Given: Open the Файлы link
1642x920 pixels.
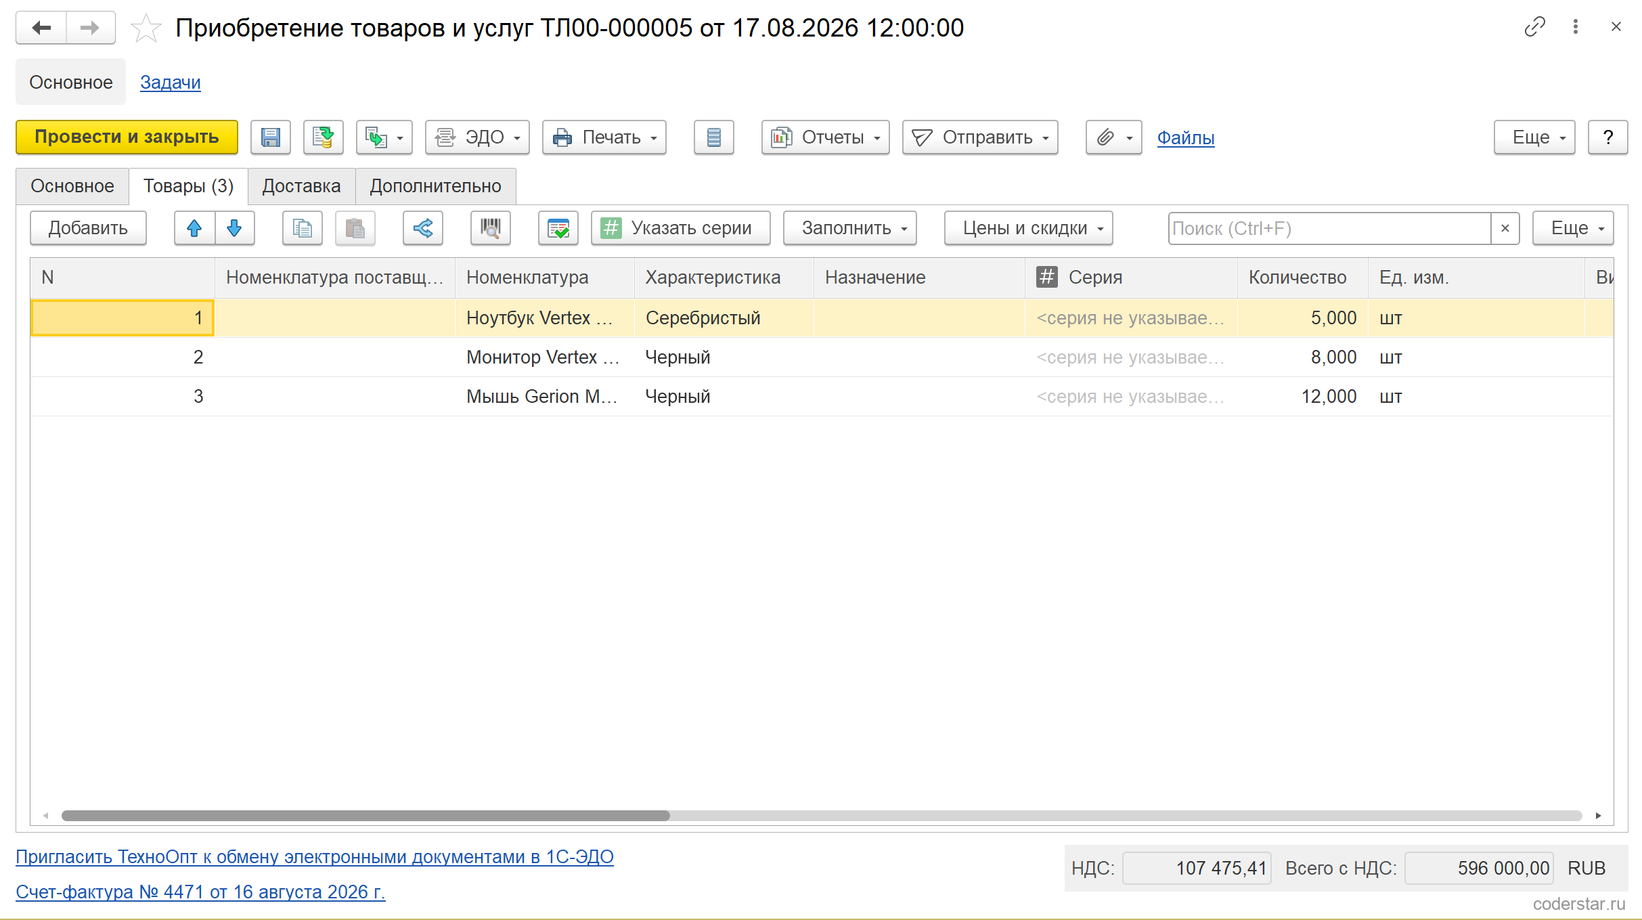Looking at the screenshot, I should [x=1186, y=137].
